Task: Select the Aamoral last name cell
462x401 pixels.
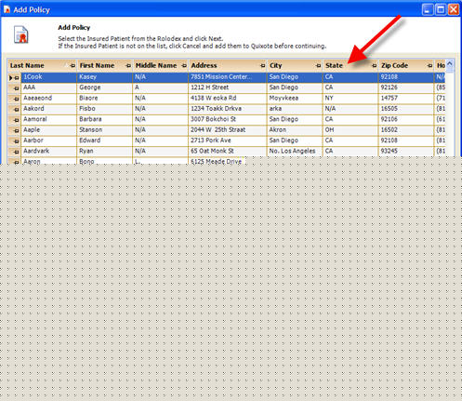Action: (48, 119)
